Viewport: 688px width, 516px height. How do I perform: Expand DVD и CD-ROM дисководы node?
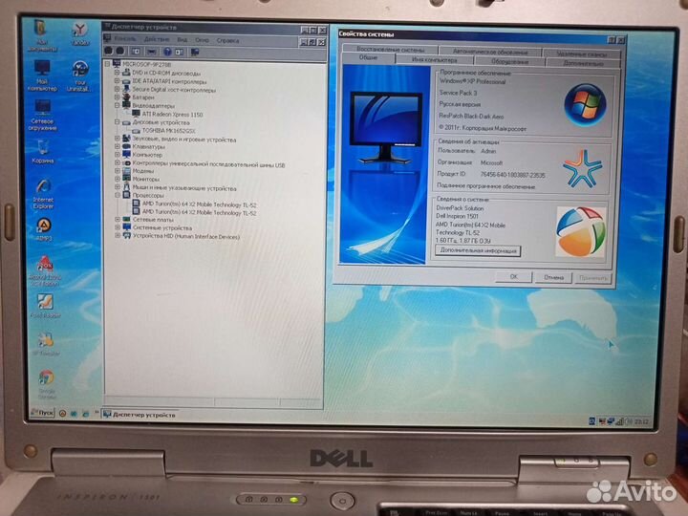(x=117, y=73)
